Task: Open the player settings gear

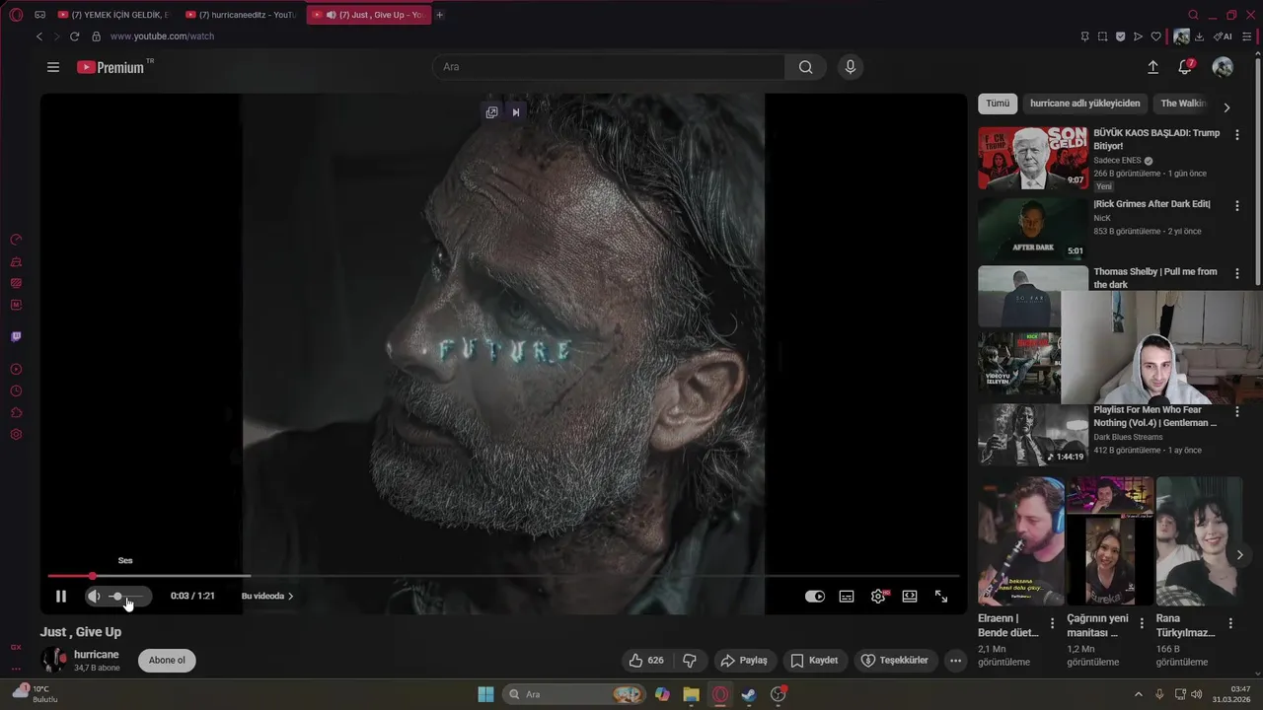Action: pos(878,597)
